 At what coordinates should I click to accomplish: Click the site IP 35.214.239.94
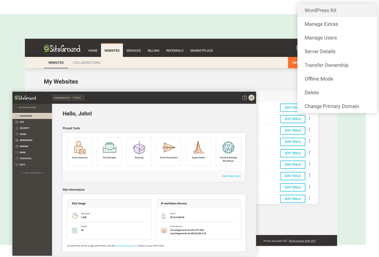[177, 217]
